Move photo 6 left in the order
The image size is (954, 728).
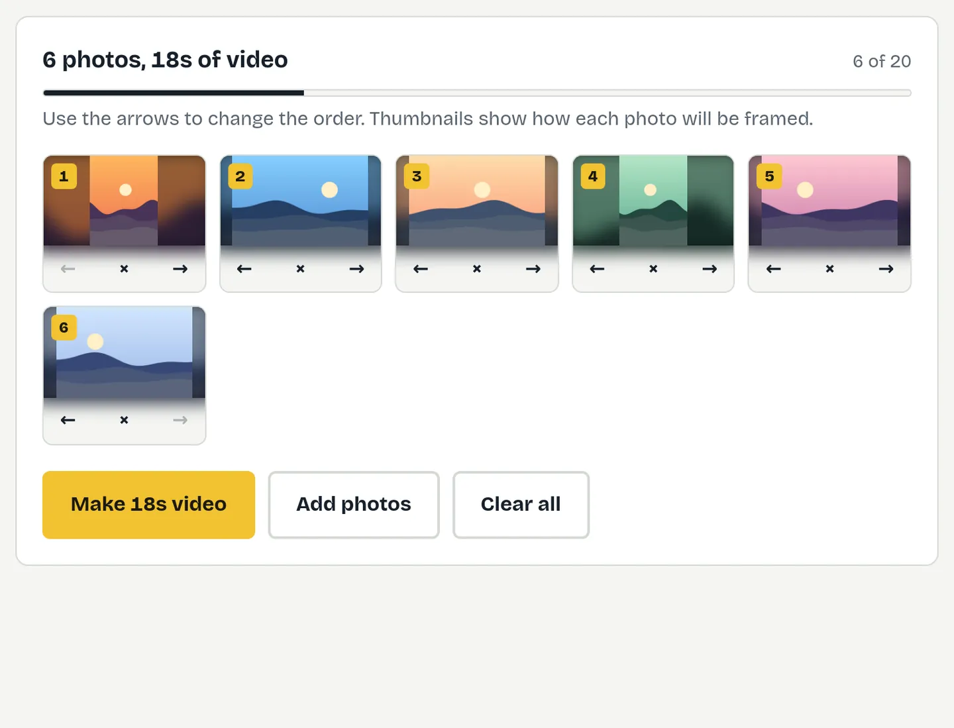tap(68, 420)
